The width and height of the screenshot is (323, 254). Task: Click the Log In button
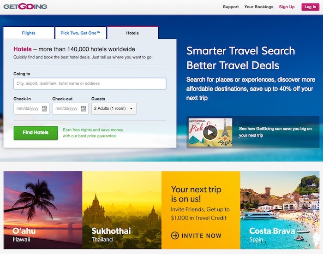tap(310, 7)
